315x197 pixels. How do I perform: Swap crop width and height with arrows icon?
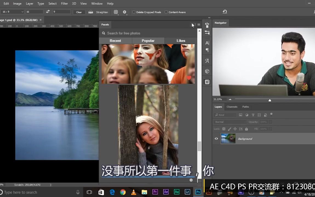pyautogui.click(x=47, y=12)
